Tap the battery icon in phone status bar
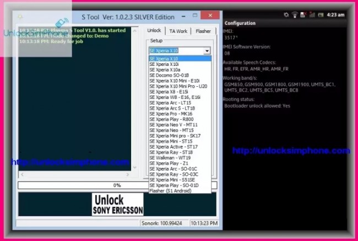The image size is (358, 241). tap(321, 15)
